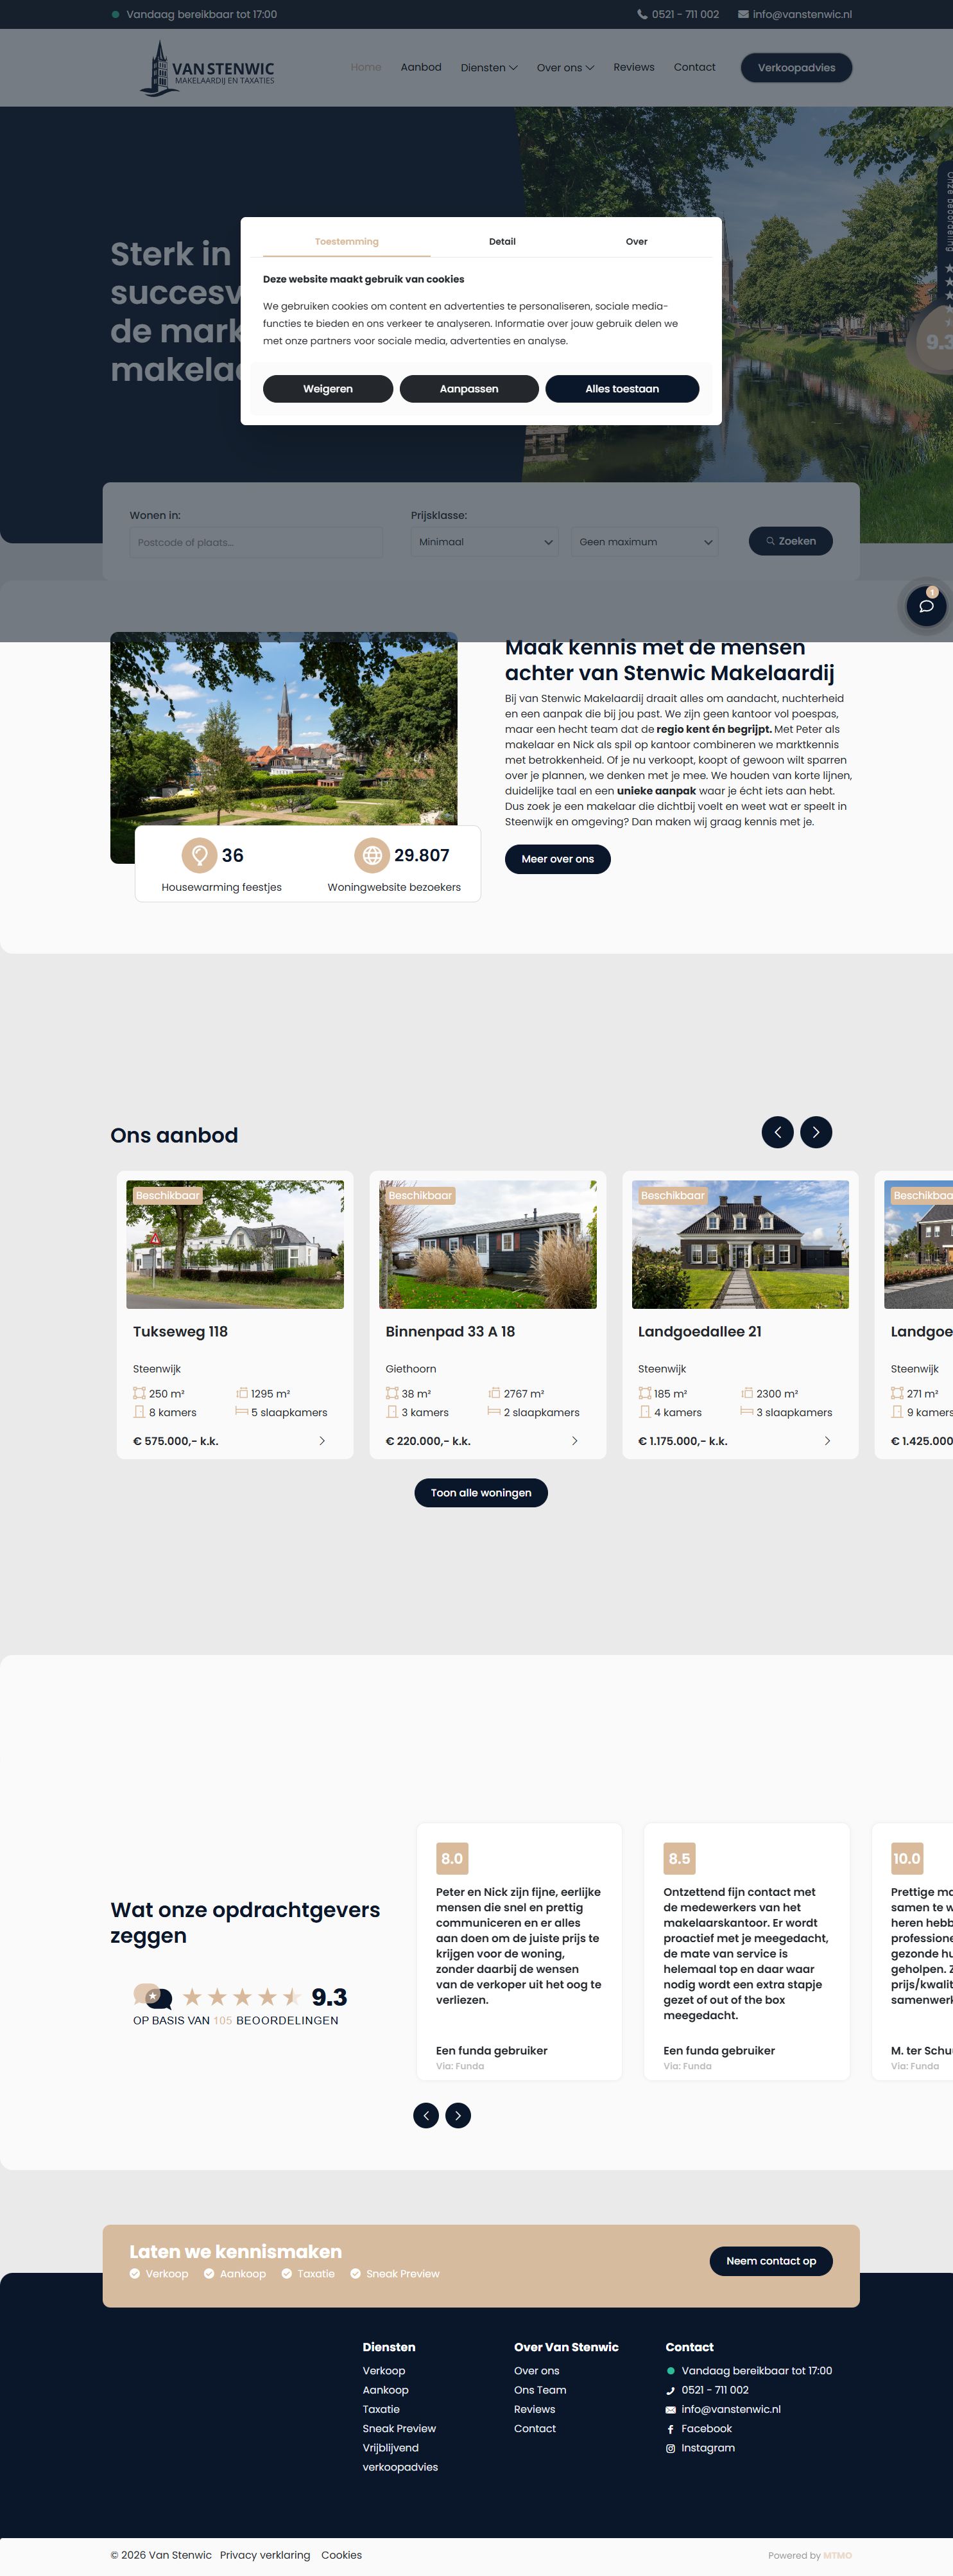Viewport: 953px width, 2576px height.
Task: Open Aanbod in navigation
Action: 420,67
